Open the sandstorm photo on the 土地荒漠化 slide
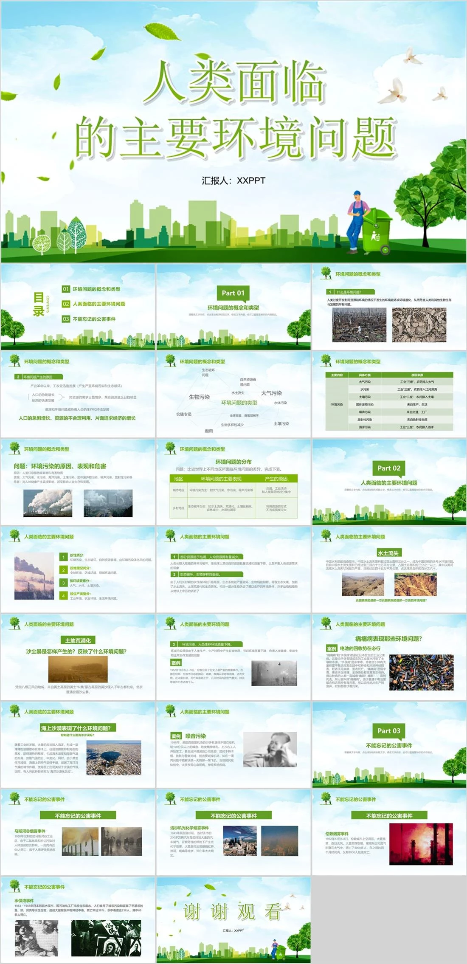The height and width of the screenshot is (964, 467). click(78, 669)
